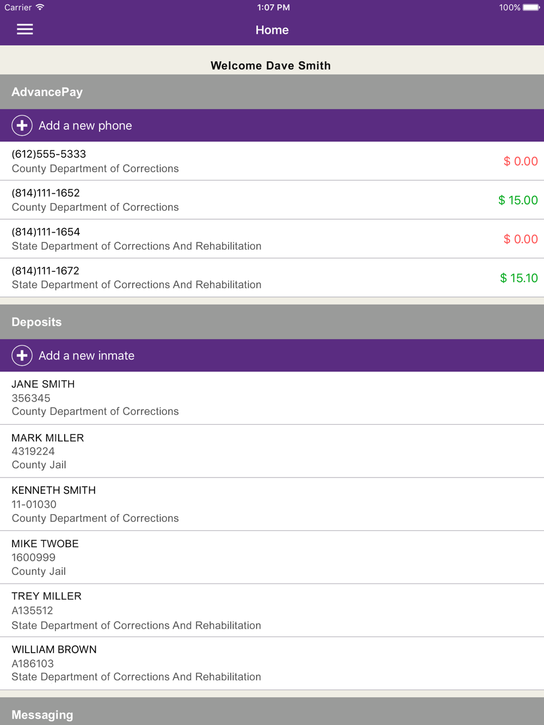Select phone number (814)111-1652

(x=46, y=193)
